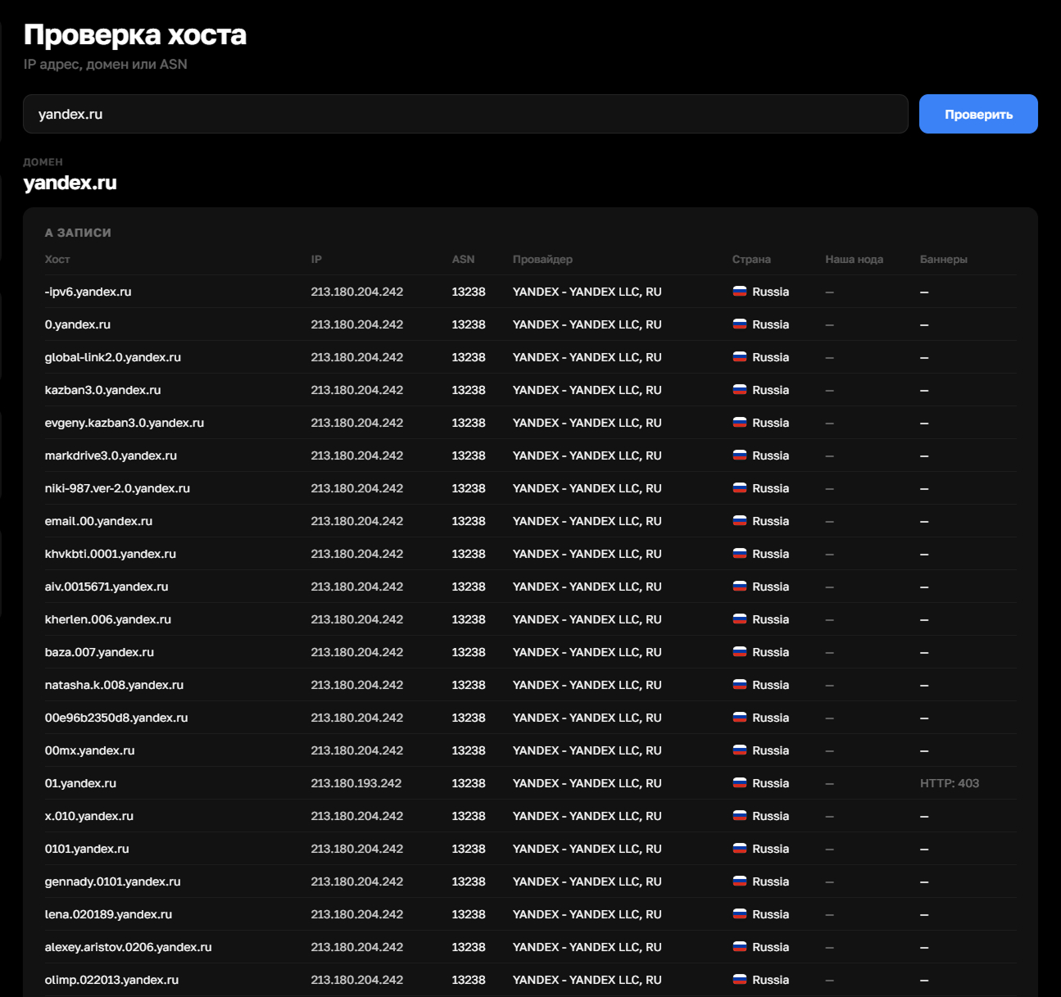The image size is (1061, 997).
Task: Select host olimp.022013.yandex.ru
Action: (x=111, y=980)
